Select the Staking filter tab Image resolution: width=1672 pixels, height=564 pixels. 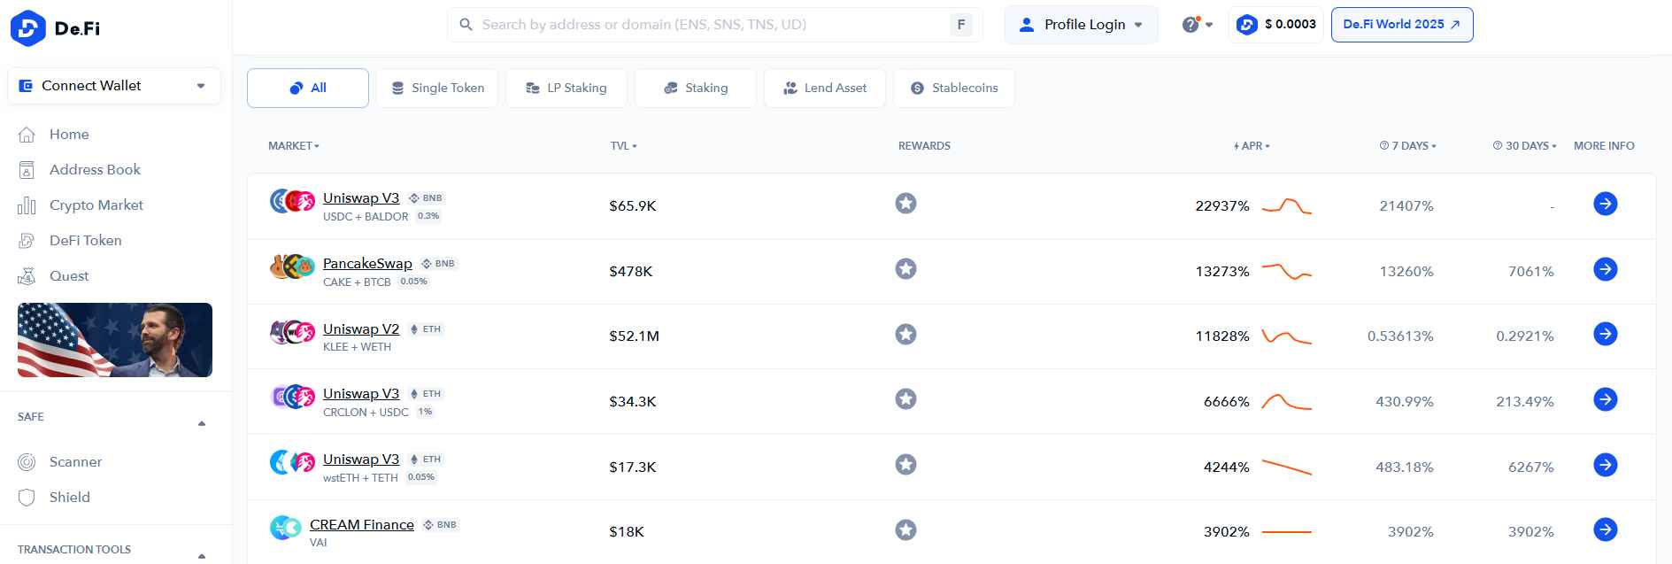[696, 88]
